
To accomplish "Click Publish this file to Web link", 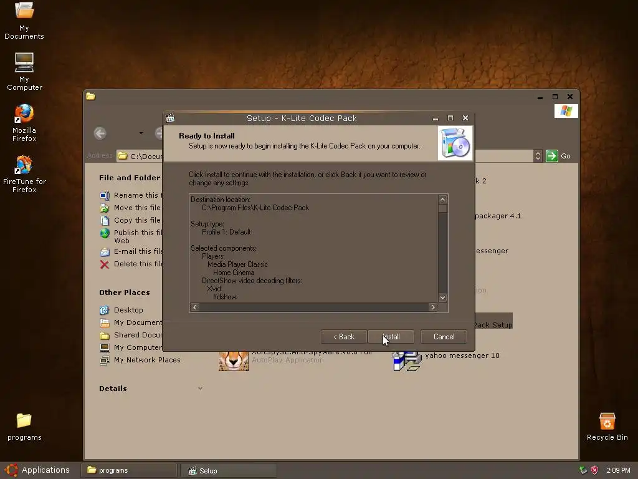I will [138, 236].
